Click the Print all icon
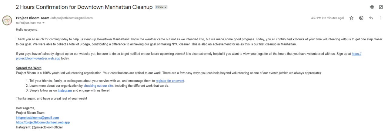 pyautogui.click(x=372, y=7)
